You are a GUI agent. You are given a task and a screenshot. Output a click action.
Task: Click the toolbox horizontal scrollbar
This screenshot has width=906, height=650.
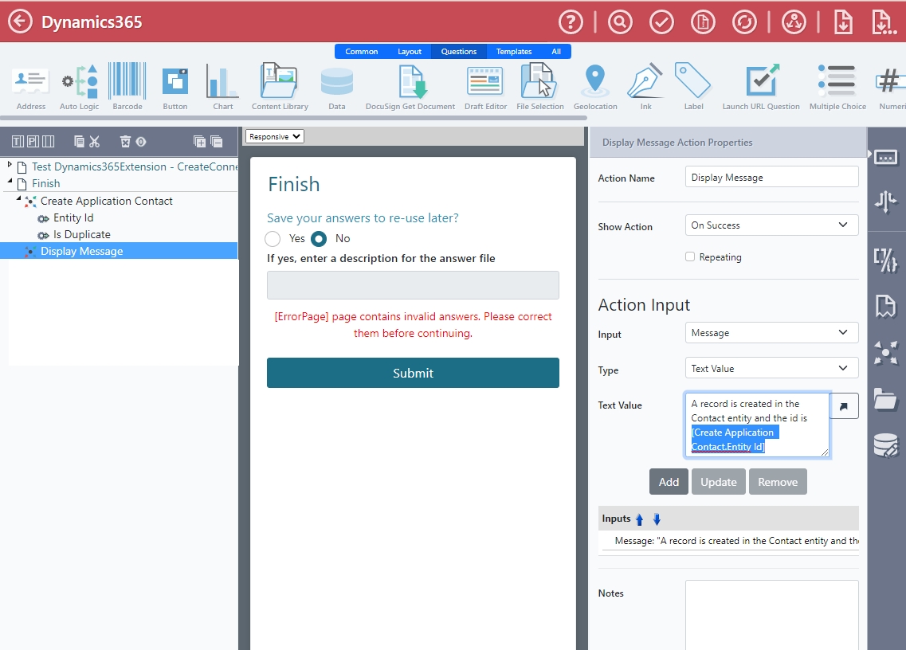(x=293, y=118)
